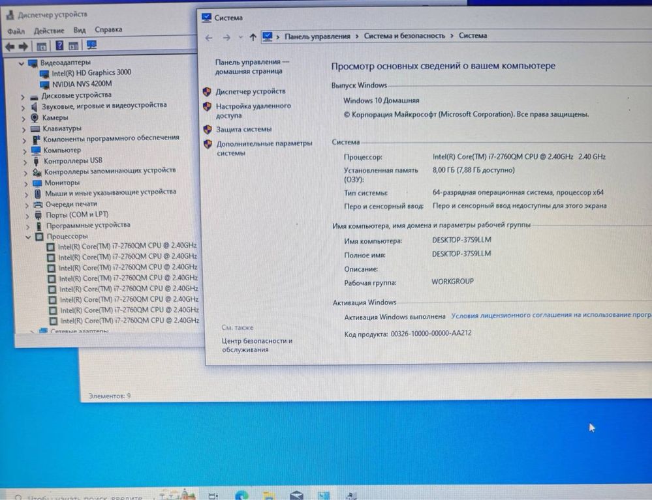Open Дополнительные параметры системы link

(264, 148)
